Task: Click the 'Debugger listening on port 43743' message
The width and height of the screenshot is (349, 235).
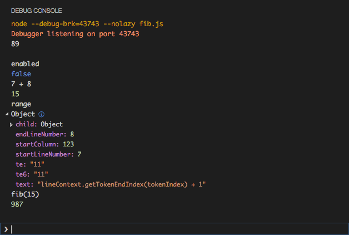Action: pos(75,34)
